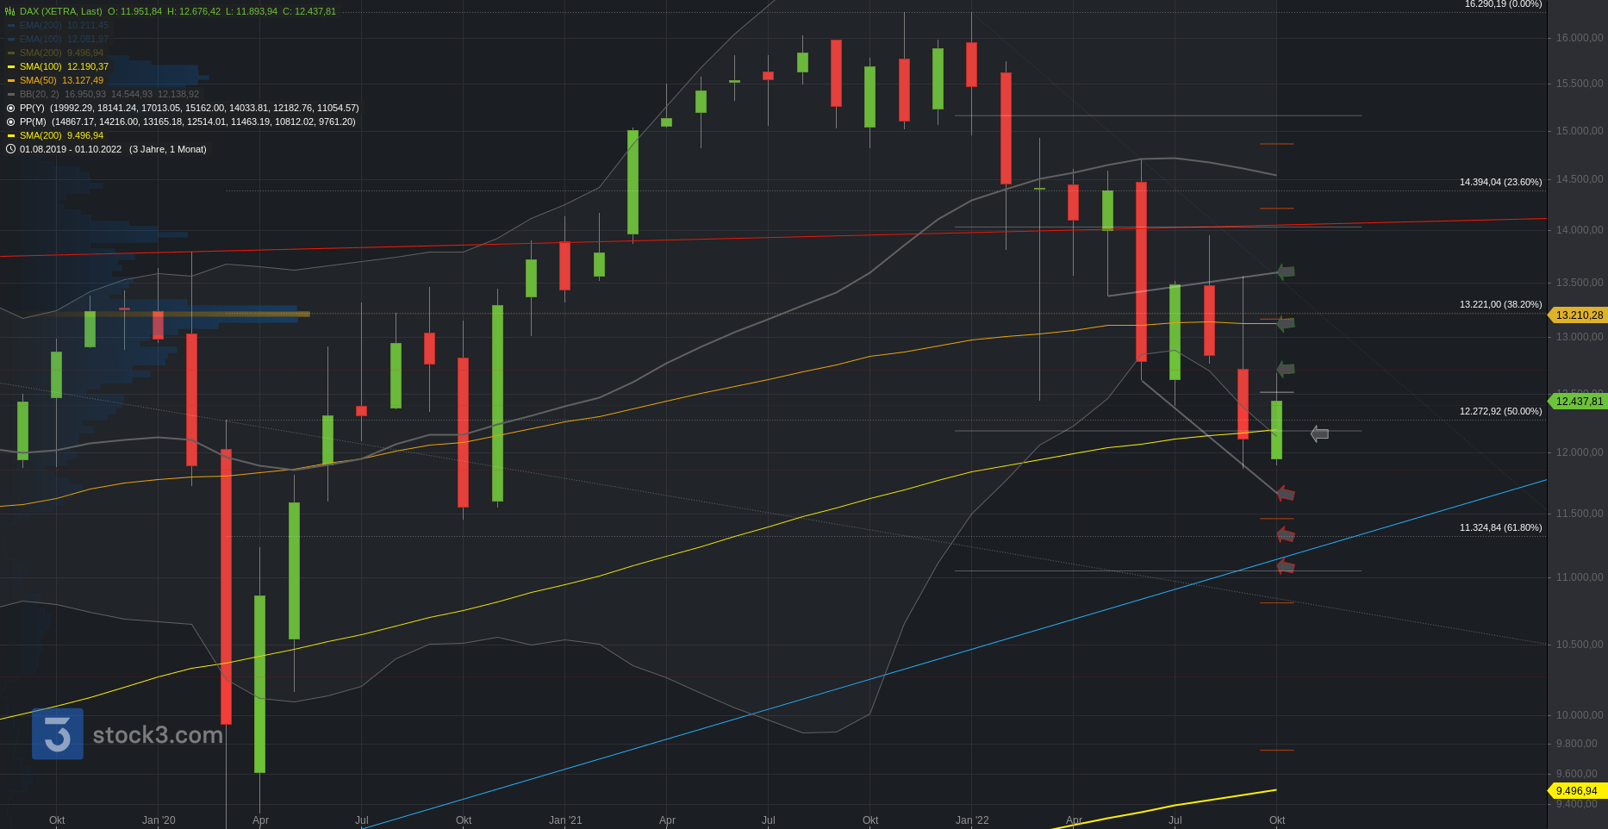
Task: Select the topmost green arrow marker
Action: click(1286, 272)
